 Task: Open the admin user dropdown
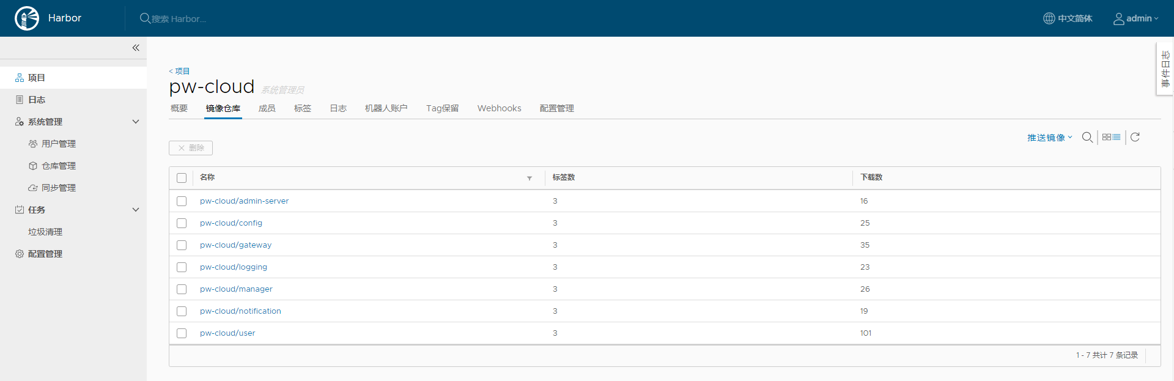point(1136,18)
